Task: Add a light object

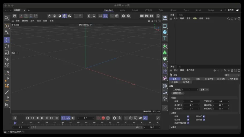Action: [x=165, y=99]
